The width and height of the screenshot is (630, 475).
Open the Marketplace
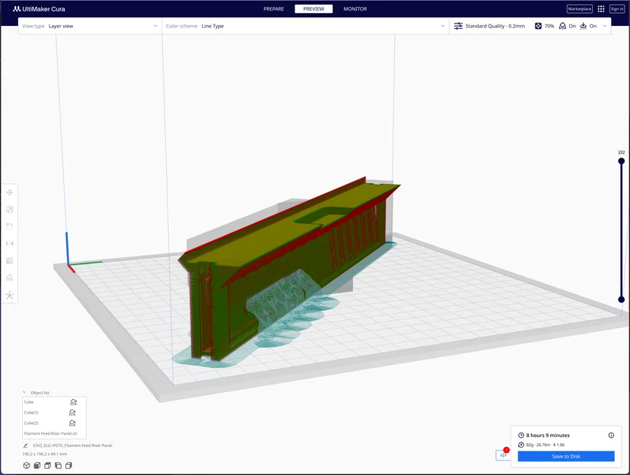(579, 9)
